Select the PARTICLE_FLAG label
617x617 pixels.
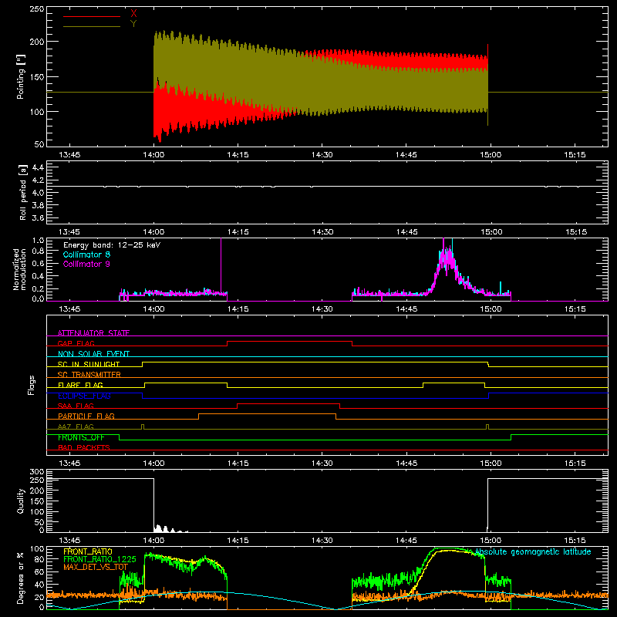tap(86, 416)
